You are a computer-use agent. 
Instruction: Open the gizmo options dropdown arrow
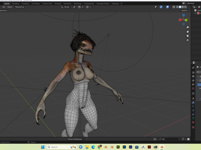click(164, 7)
